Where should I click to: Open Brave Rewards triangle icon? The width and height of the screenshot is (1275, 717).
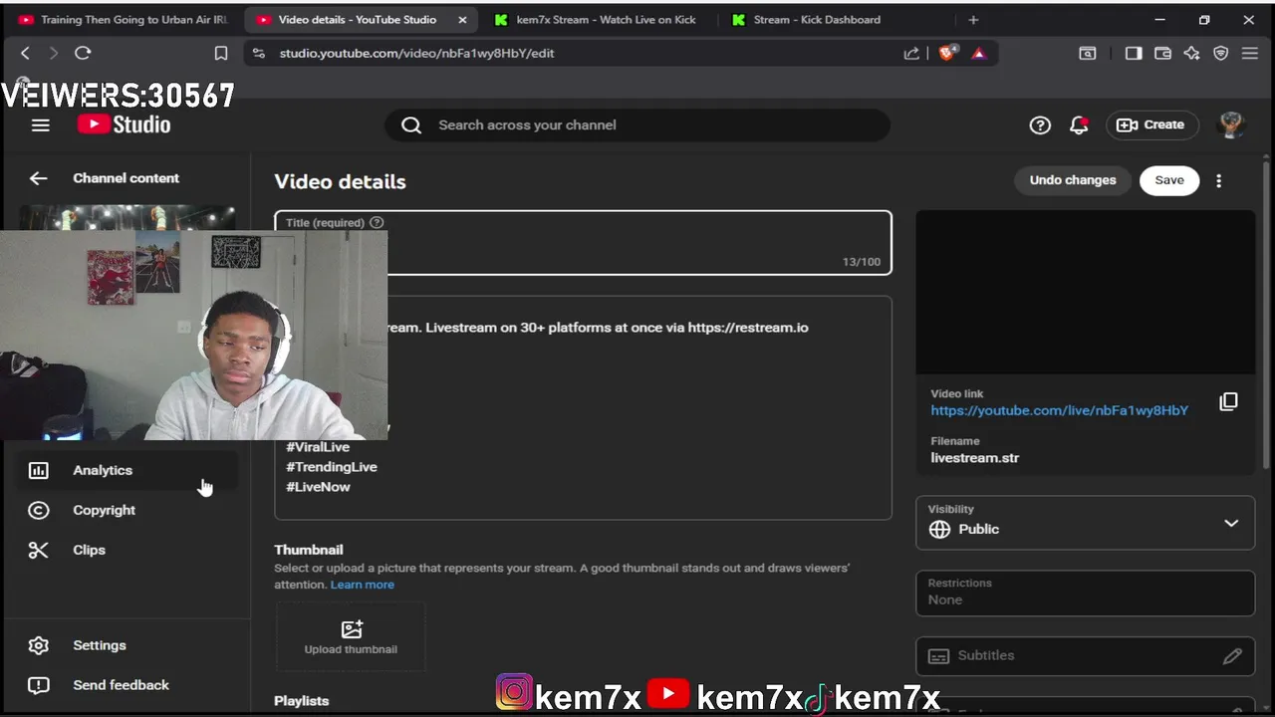click(x=979, y=53)
